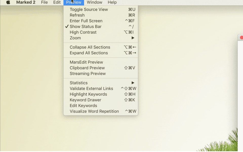Expand the Statistics submenu
243x152 pixels.
pos(101,83)
